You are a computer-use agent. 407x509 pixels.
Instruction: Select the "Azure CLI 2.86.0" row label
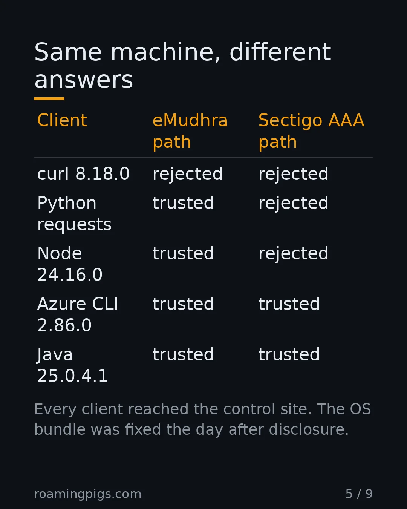point(78,314)
